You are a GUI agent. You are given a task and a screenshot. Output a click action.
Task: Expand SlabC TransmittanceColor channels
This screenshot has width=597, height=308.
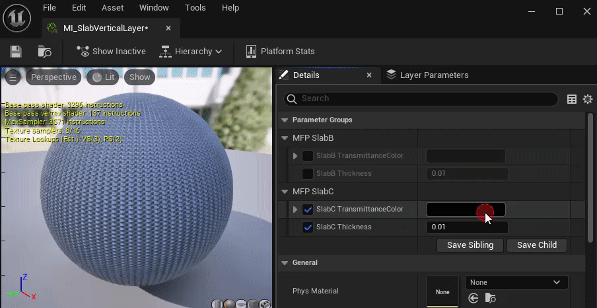(x=295, y=210)
